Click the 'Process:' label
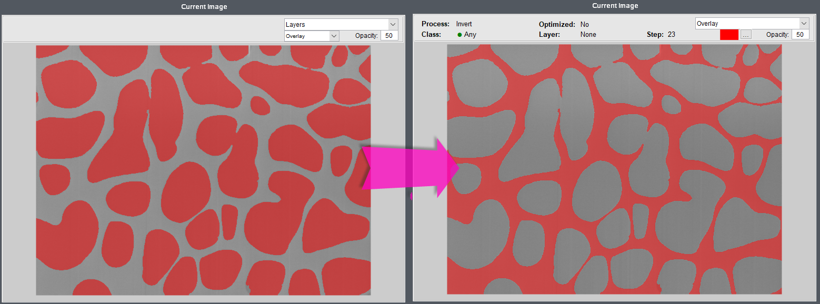 [435, 24]
